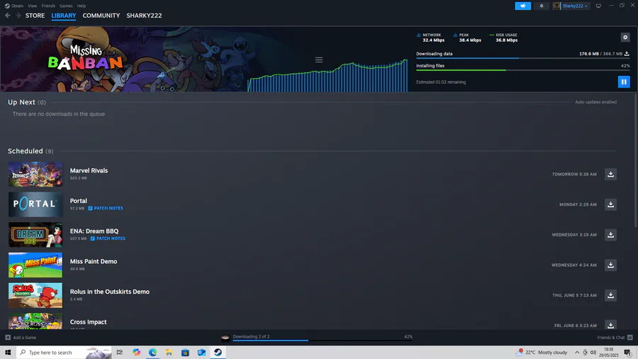Click the taskbar search box
The height and width of the screenshot is (359, 638).
point(64,353)
